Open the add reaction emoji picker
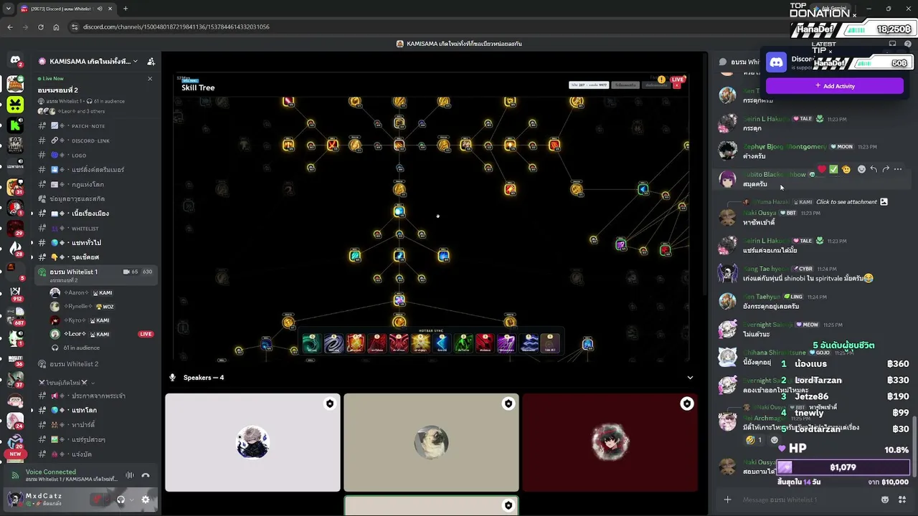The width and height of the screenshot is (918, 516). (x=861, y=170)
